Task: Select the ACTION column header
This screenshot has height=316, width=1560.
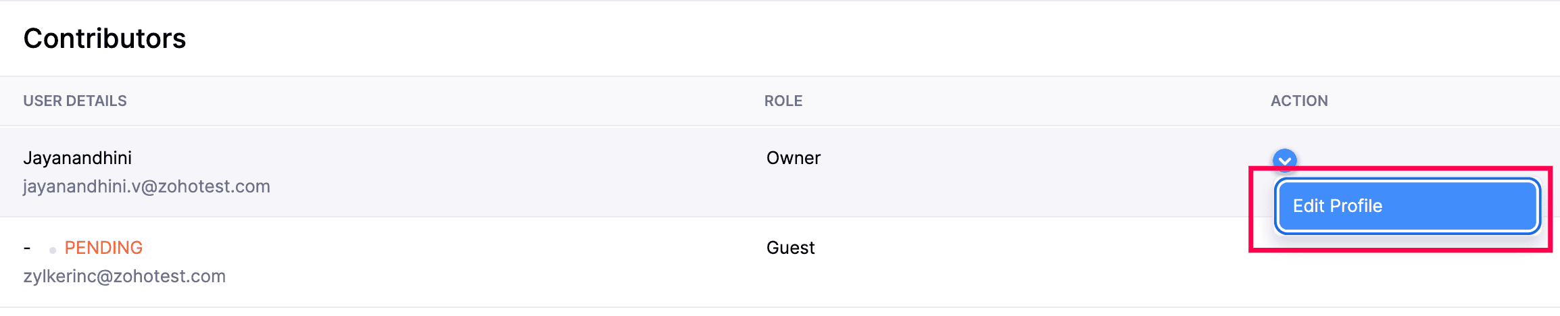Action: [1299, 101]
